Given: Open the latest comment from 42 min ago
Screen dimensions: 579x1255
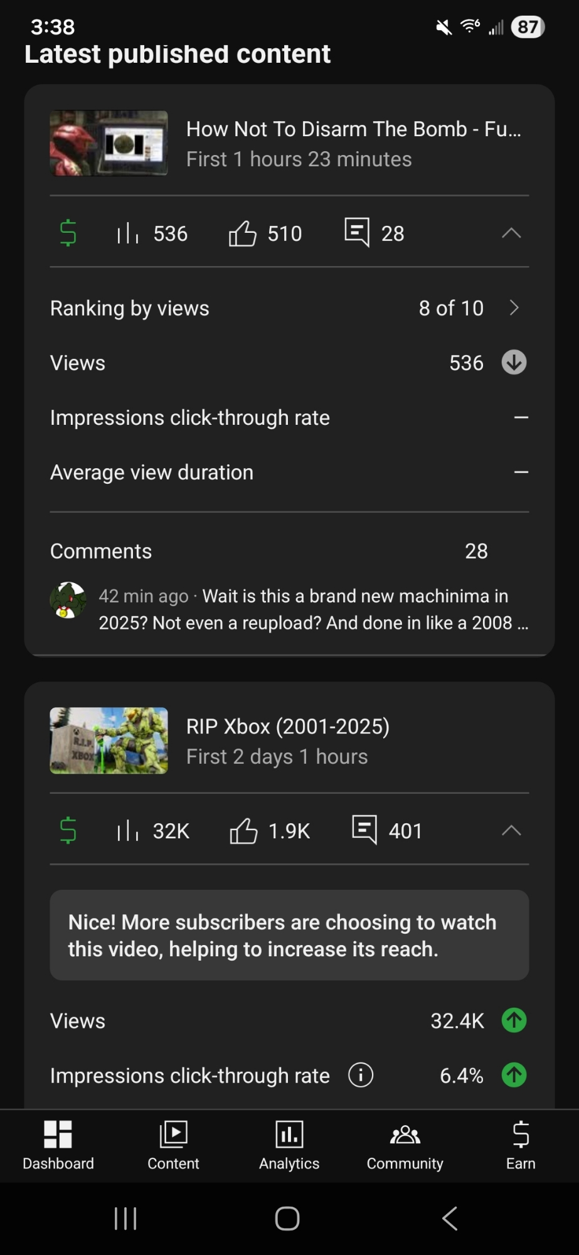Looking at the screenshot, I should point(312,609).
